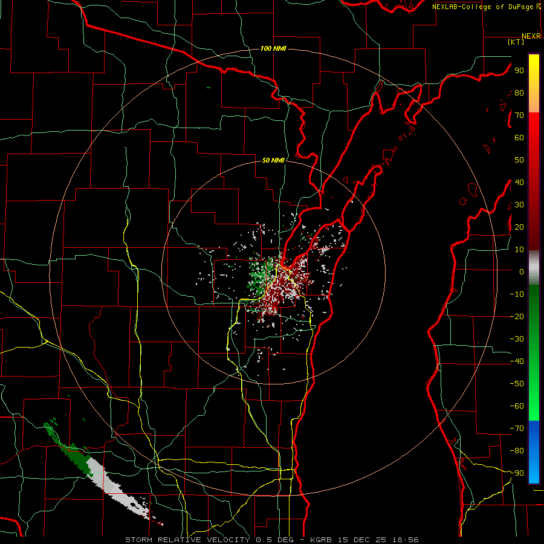Click the -90 value on velocity scale
544x544 pixels.
517,473
